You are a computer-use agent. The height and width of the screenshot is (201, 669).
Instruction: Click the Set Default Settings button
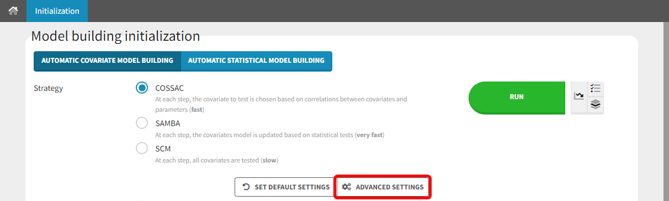[285, 187]
